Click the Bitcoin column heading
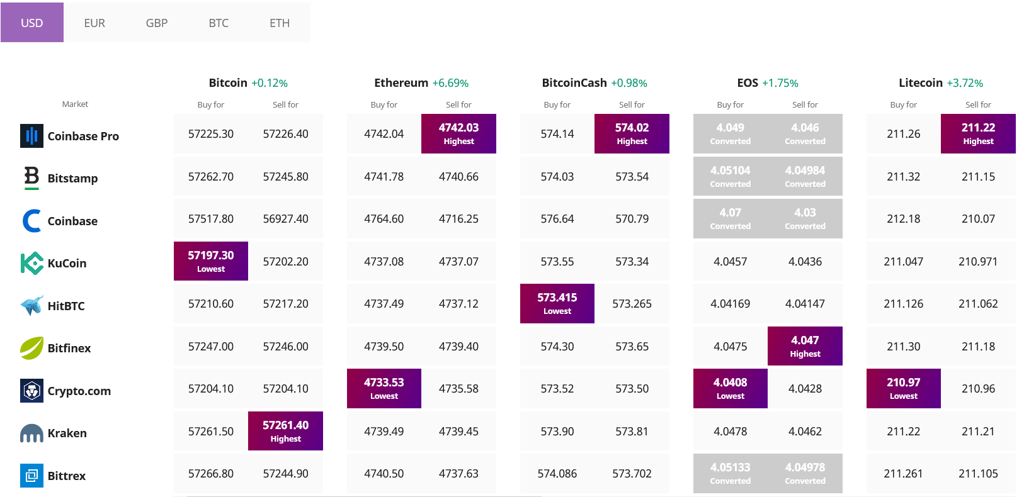1024x497 pixels. [x=228, y=82]
